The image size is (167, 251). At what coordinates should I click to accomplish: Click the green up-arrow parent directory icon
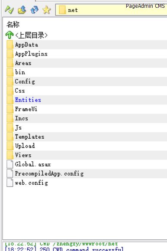tap(10, 35)
